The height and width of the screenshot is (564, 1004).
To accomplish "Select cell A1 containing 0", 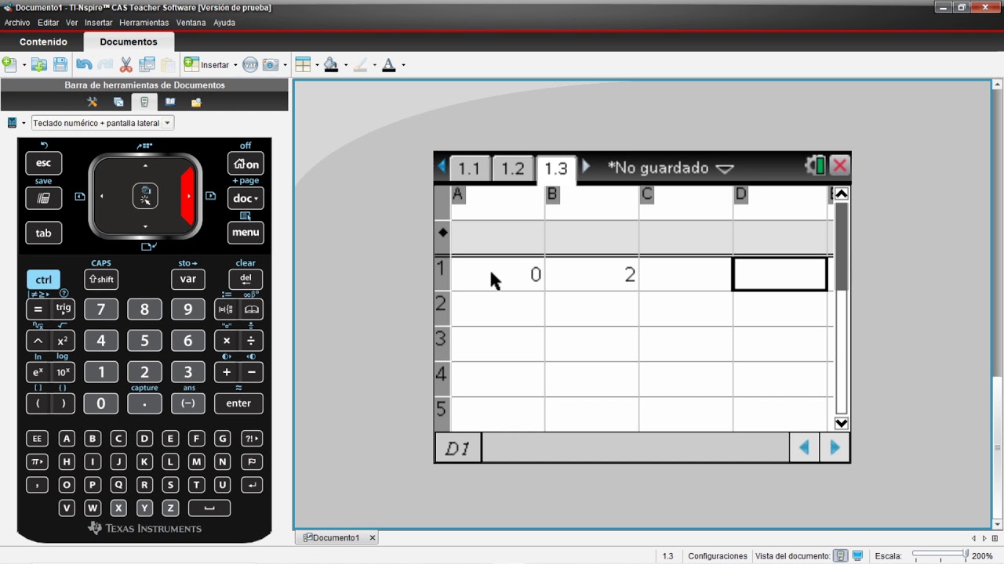I will click(497, 274).
